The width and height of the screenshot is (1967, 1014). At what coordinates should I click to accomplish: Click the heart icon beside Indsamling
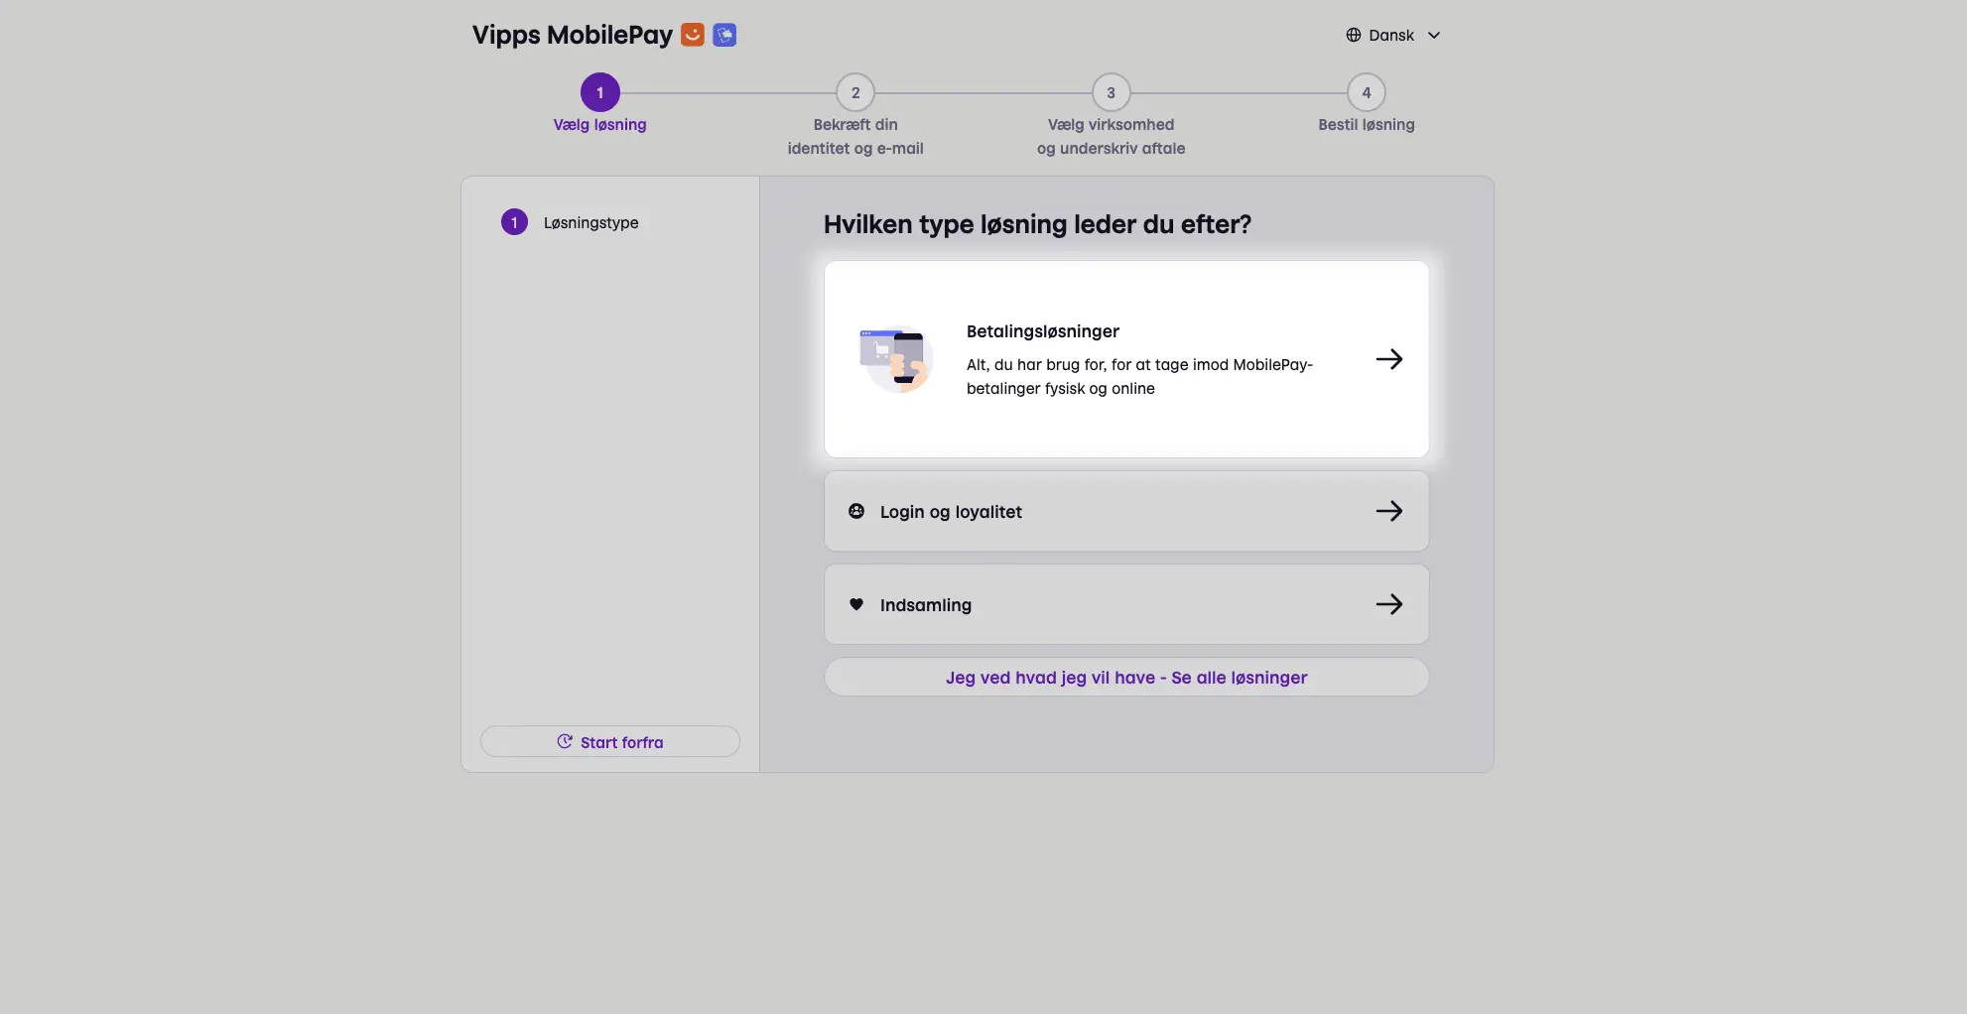856,604
